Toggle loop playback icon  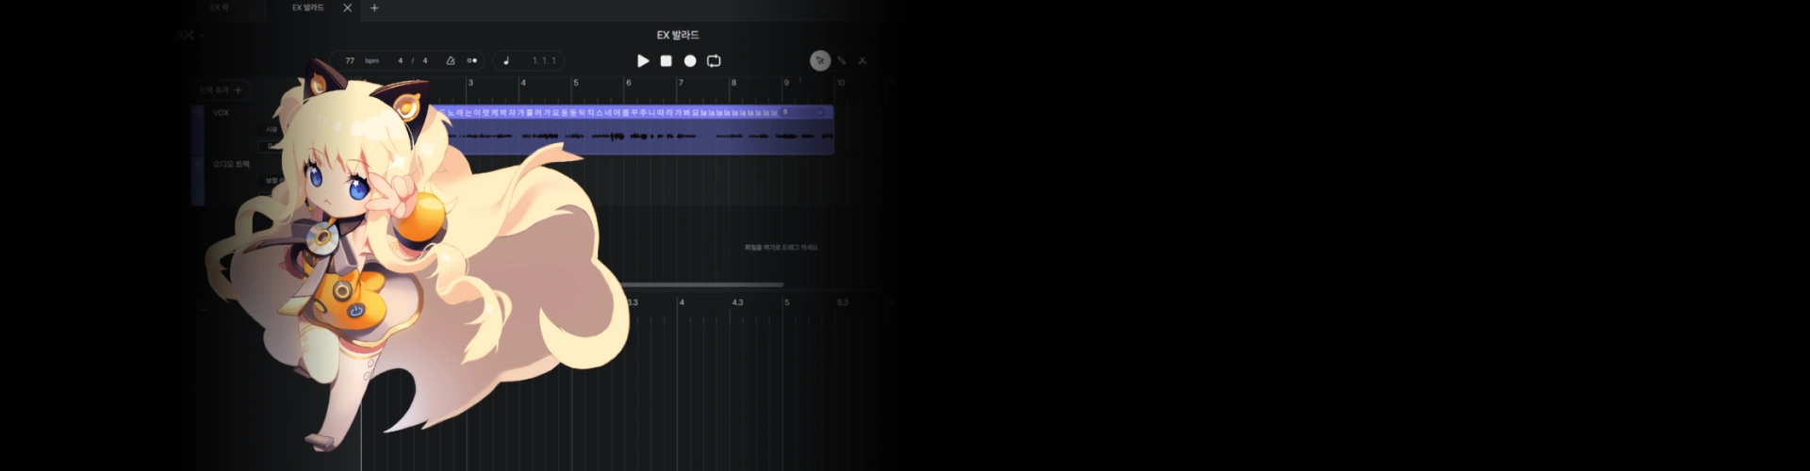coord(714,61)
